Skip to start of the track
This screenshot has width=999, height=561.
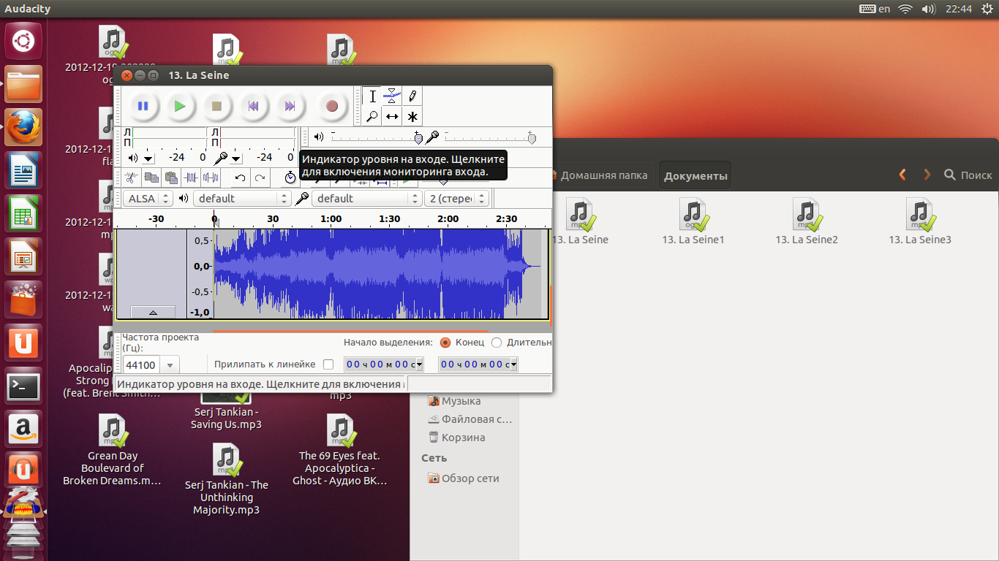[x=253, y=107]
